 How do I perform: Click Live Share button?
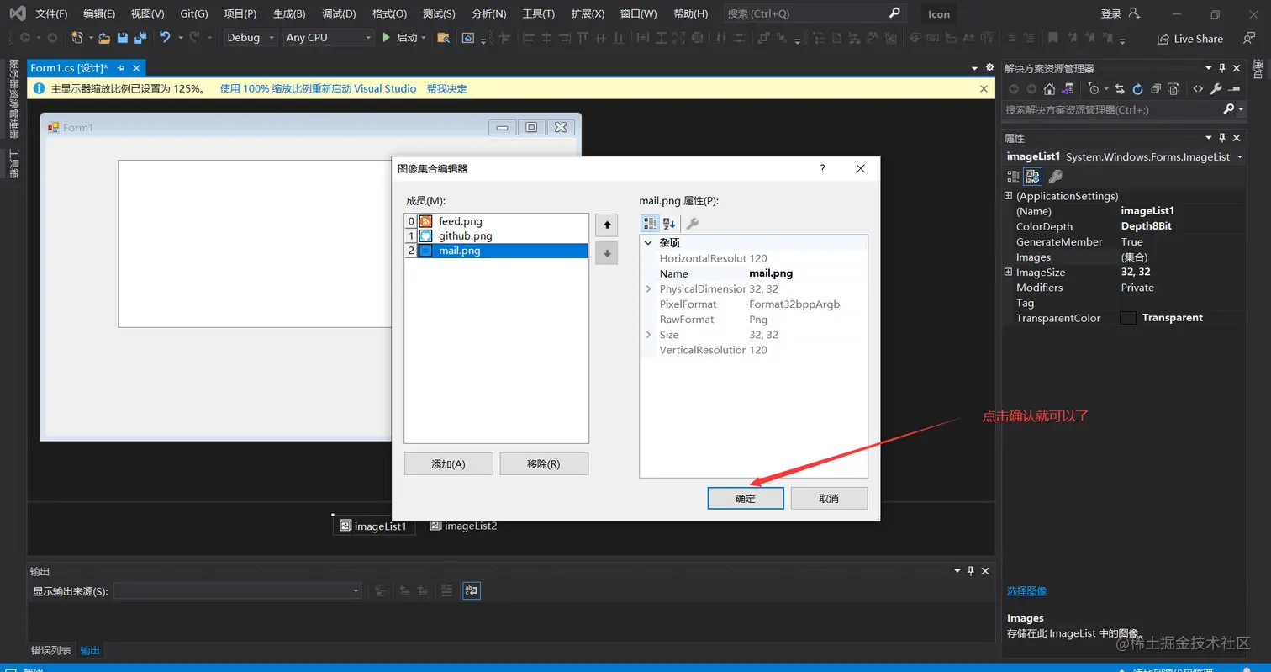pyautogui.click(x=1190, y=39)
